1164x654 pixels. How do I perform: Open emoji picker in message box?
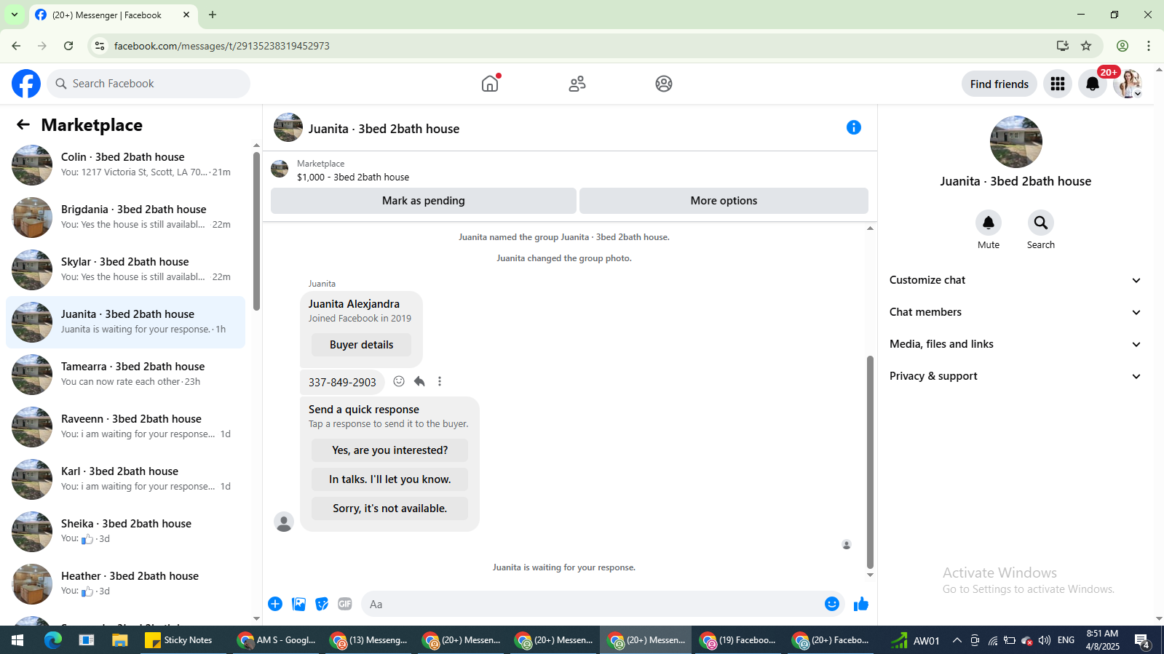[832, 604]
